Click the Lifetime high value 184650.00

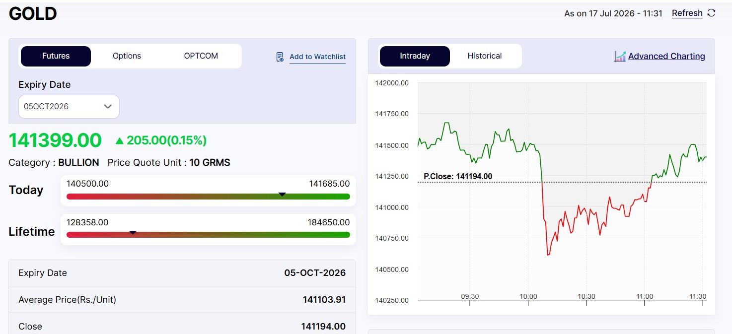[329, 222]
